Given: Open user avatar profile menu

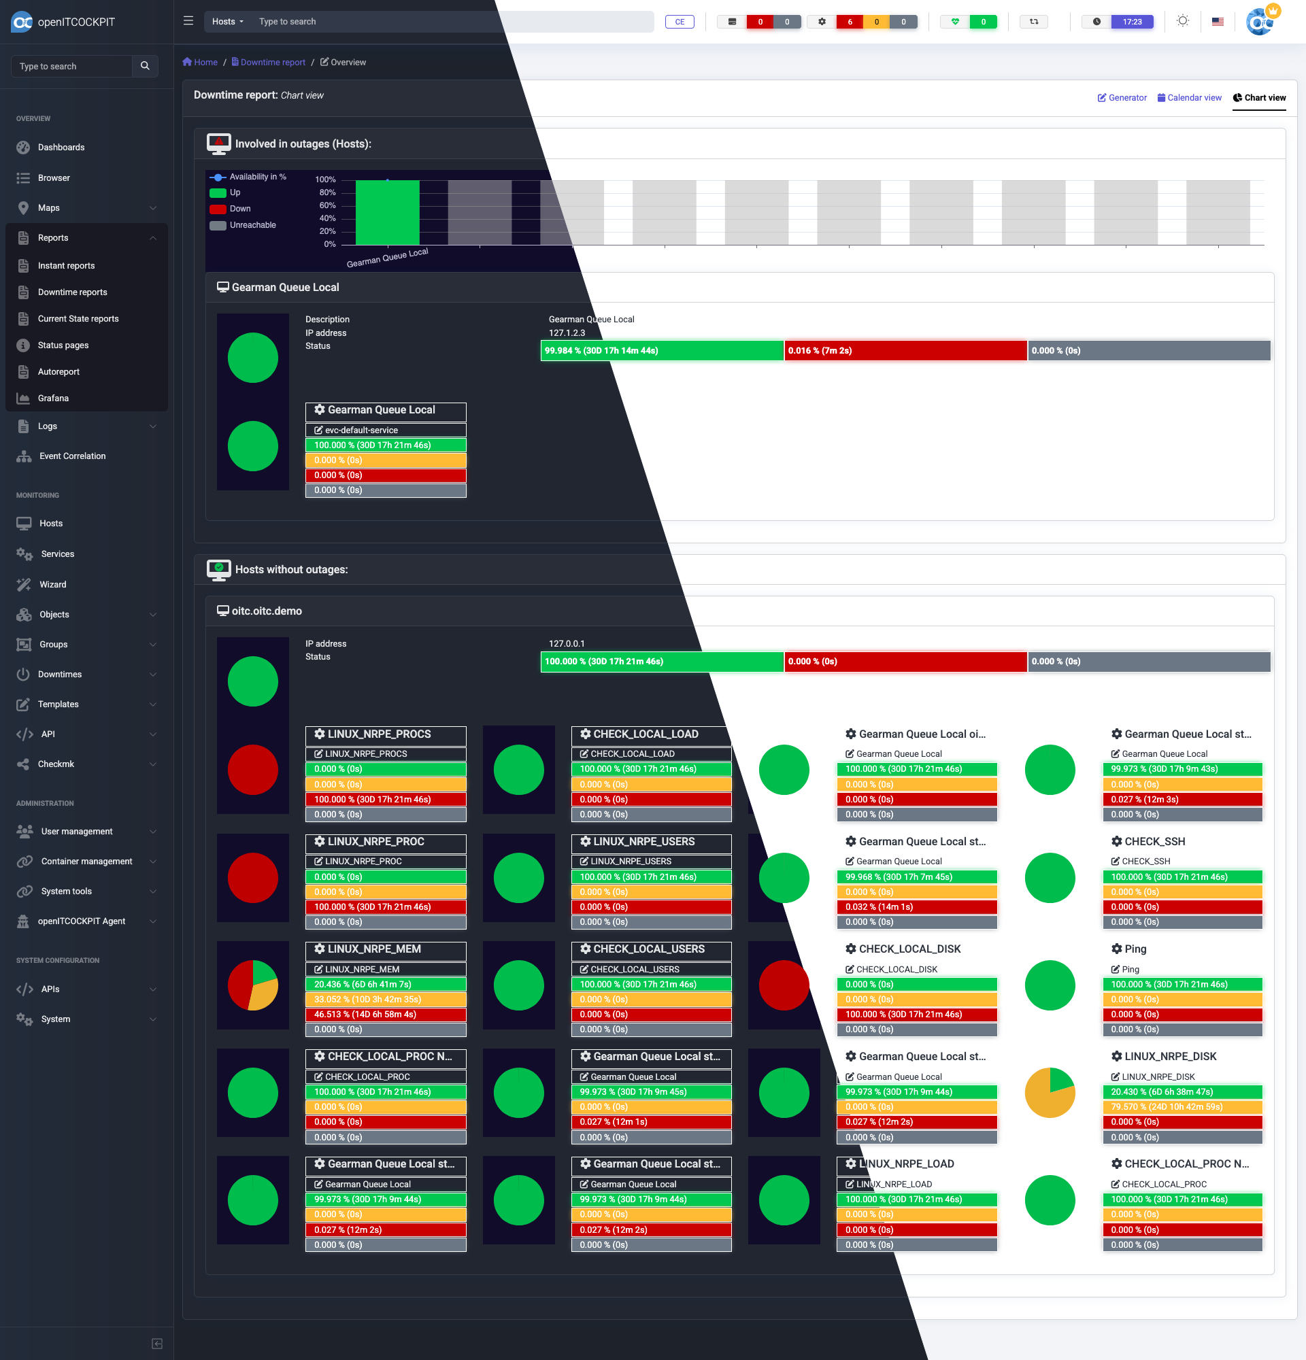Looking at the screenshot, I should [1259, 22].
